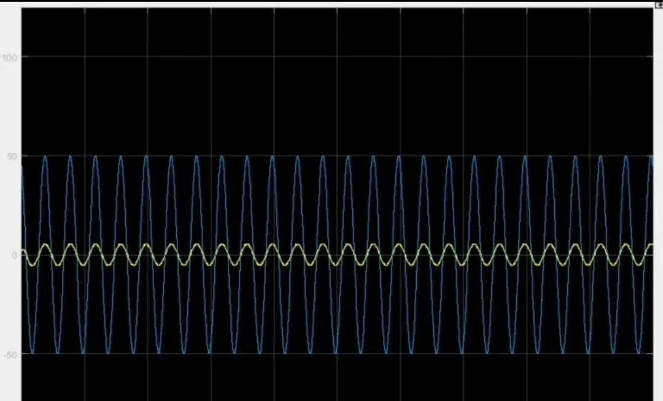Select the yellow low-amplitude sine trace

point(336,255)
